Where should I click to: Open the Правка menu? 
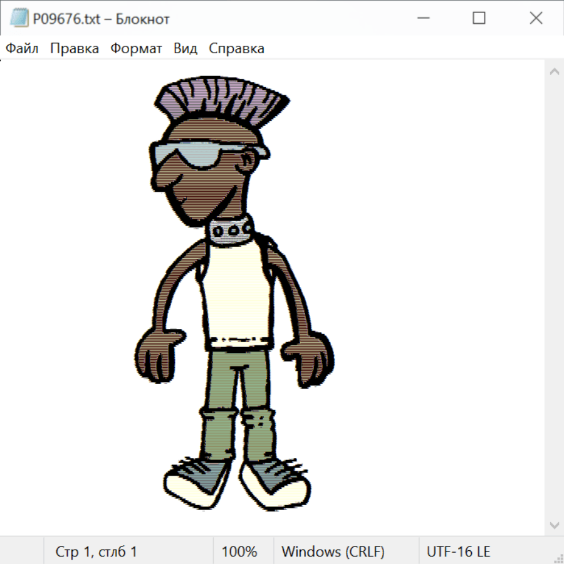(75, 49)
